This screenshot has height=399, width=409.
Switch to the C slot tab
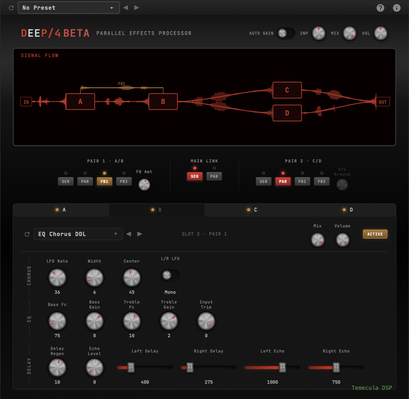pyautogui.click(x=252, y=210)
